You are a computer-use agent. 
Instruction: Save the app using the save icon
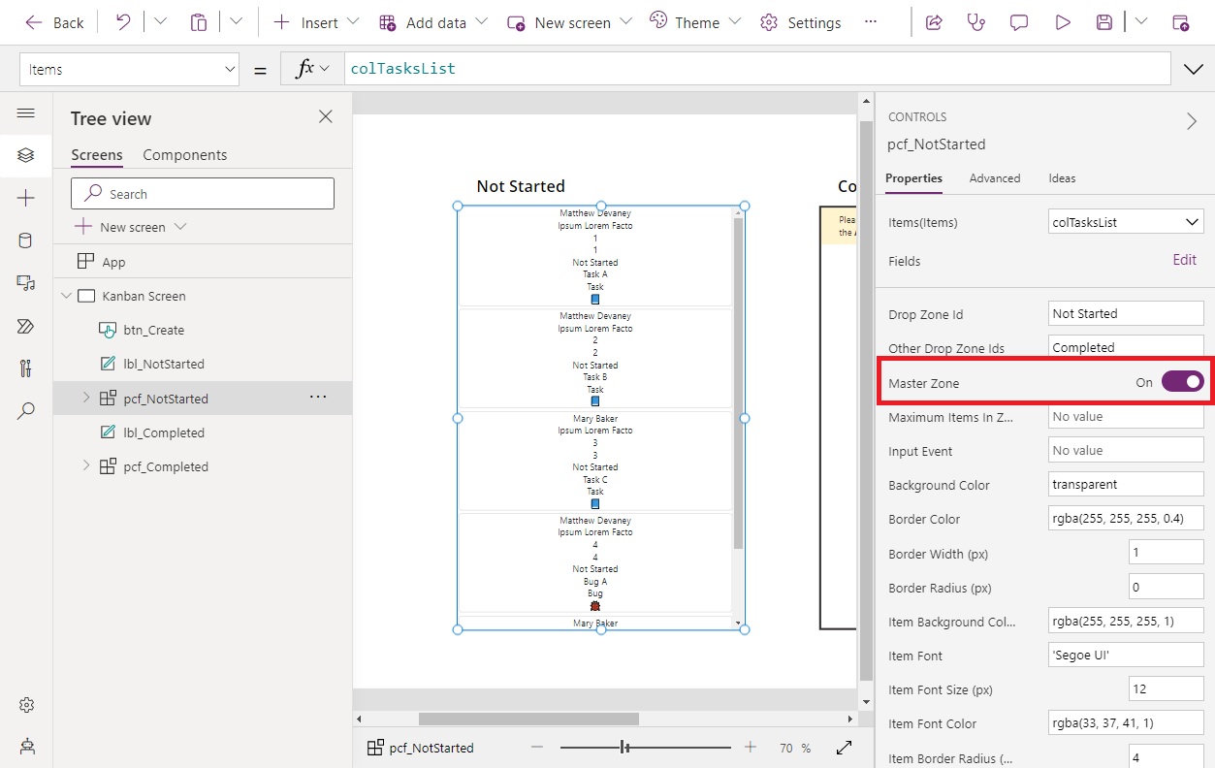pos(1104,21)
